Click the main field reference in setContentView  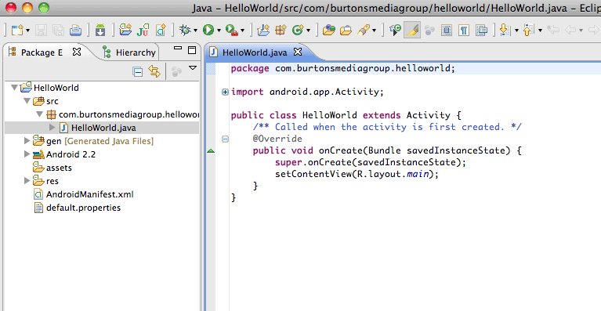(x=418, y=174)
